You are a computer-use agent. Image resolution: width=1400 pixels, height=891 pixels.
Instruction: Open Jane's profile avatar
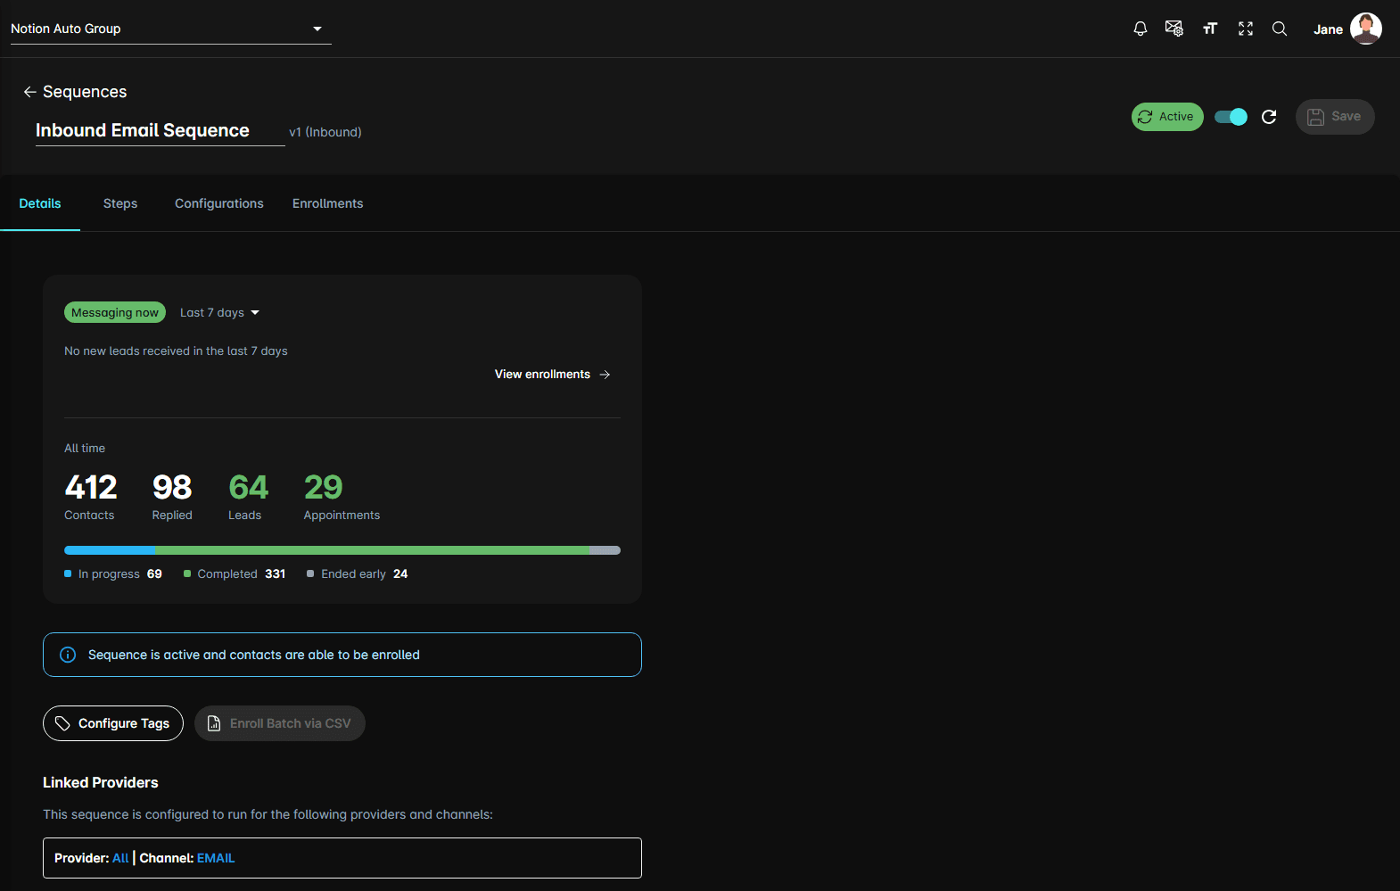[1366, 29]
